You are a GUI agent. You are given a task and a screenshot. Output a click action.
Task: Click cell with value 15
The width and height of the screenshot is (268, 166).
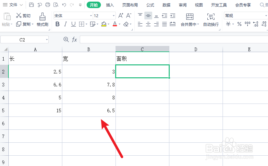(35, 110)
